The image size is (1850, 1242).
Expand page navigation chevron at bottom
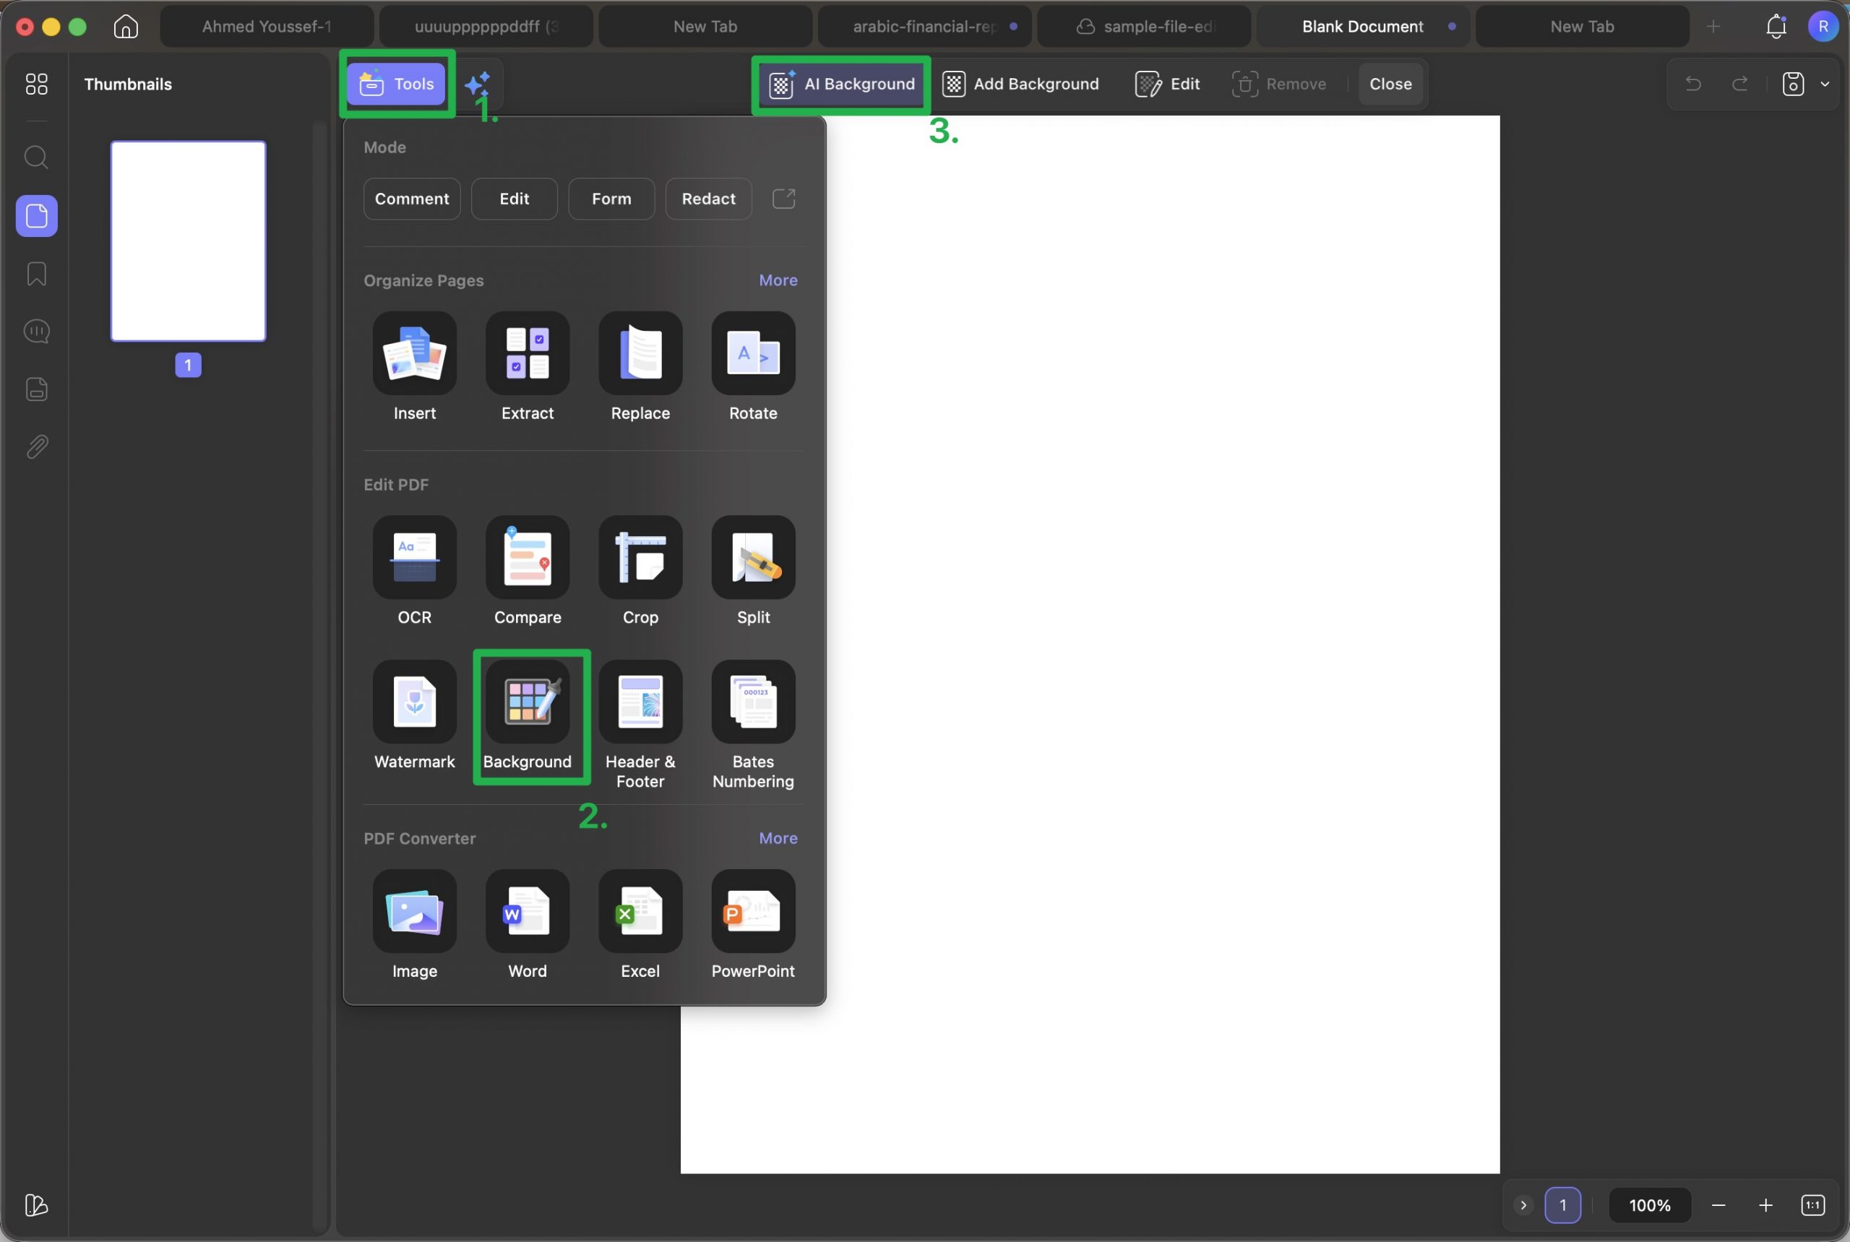1523,1204
